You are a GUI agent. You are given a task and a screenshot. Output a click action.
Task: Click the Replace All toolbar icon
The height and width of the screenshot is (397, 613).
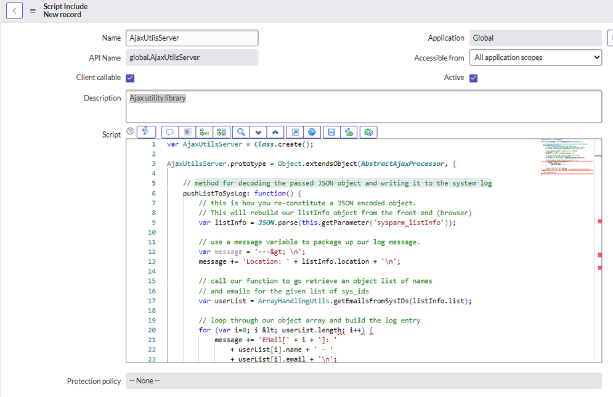(x=222, y=132)
